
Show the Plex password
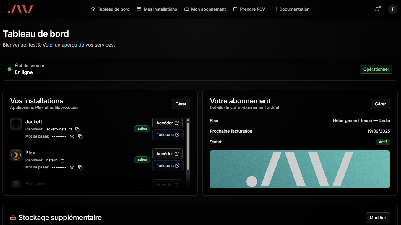click(x=72, y=167)
